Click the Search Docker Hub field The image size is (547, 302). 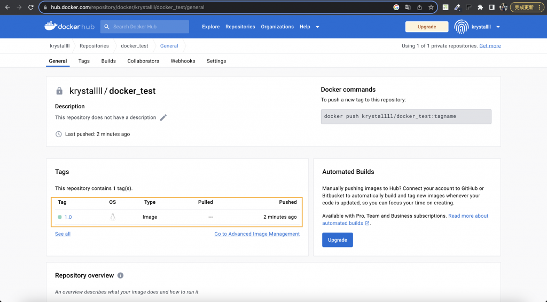click(145, 27)
